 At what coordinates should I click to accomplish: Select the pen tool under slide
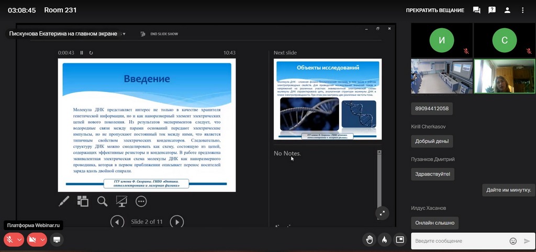coord(64,201)
